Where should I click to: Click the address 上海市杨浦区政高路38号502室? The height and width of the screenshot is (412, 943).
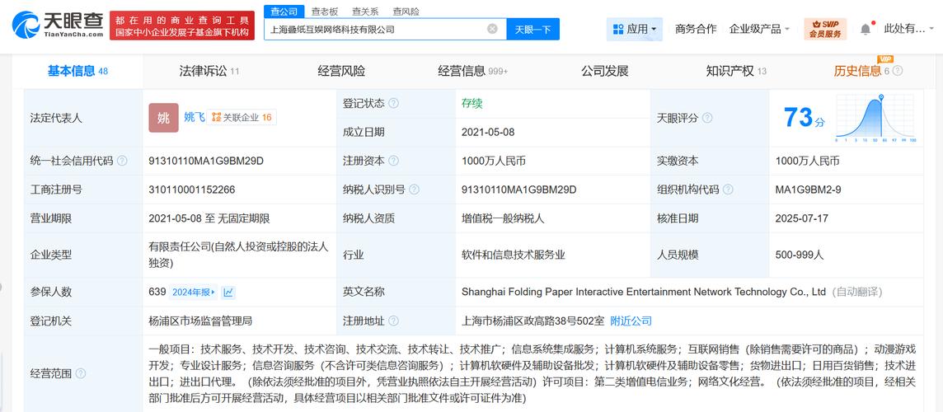532,321
